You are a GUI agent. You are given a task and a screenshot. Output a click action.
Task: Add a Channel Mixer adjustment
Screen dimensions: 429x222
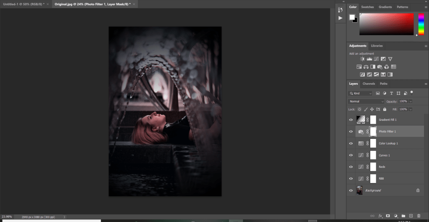[x=387, y=67]
